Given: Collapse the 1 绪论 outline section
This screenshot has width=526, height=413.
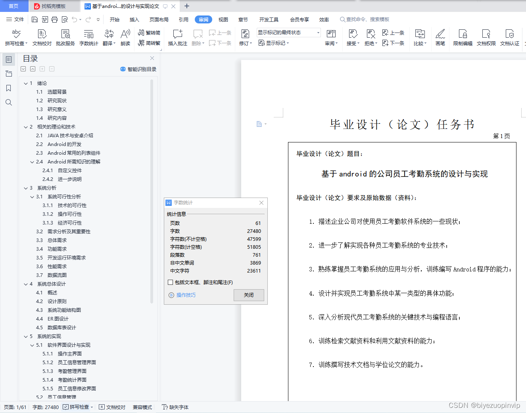Looking at the screenshot, I should pyautogui.click(x=26, y=83).
